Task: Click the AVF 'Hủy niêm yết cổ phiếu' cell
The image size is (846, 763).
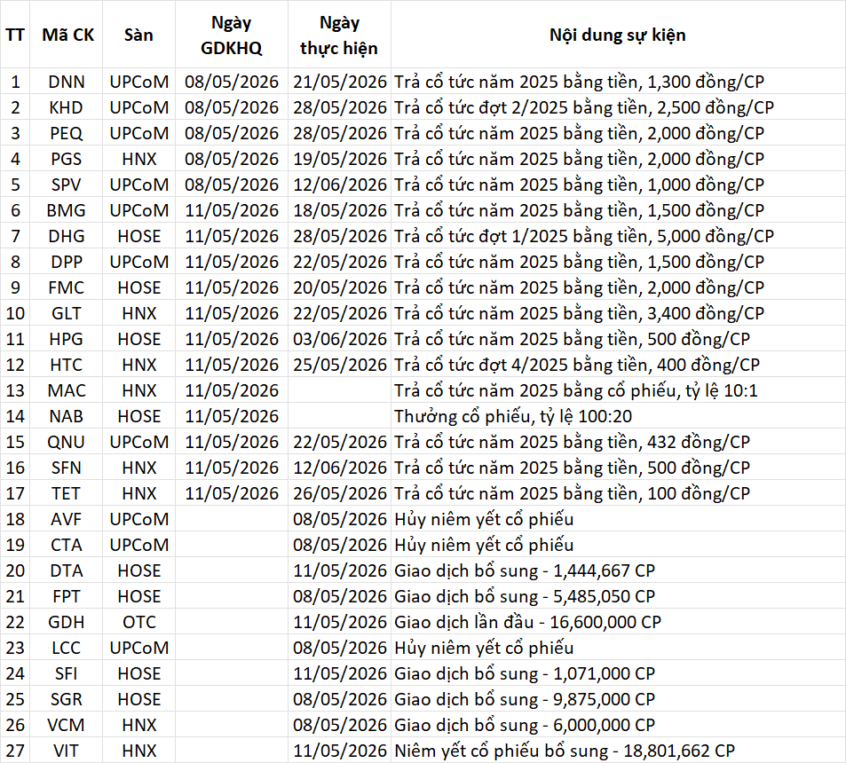Action: [x=618, y=519]
